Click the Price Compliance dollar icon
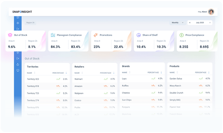Image resolution: width=223 pixels, height=133 pixels. pos(181,35)
